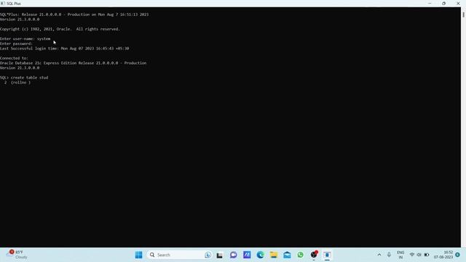Click the 'SQL*Plus: Release 21.0.0.0.0' header line
Image resolution: width=466 pixels, height=262 pixels.
(x=74, y=15)
